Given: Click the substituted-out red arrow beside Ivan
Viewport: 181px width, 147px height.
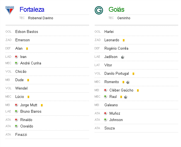Looking at the screenshot, I should click(16, 57).
